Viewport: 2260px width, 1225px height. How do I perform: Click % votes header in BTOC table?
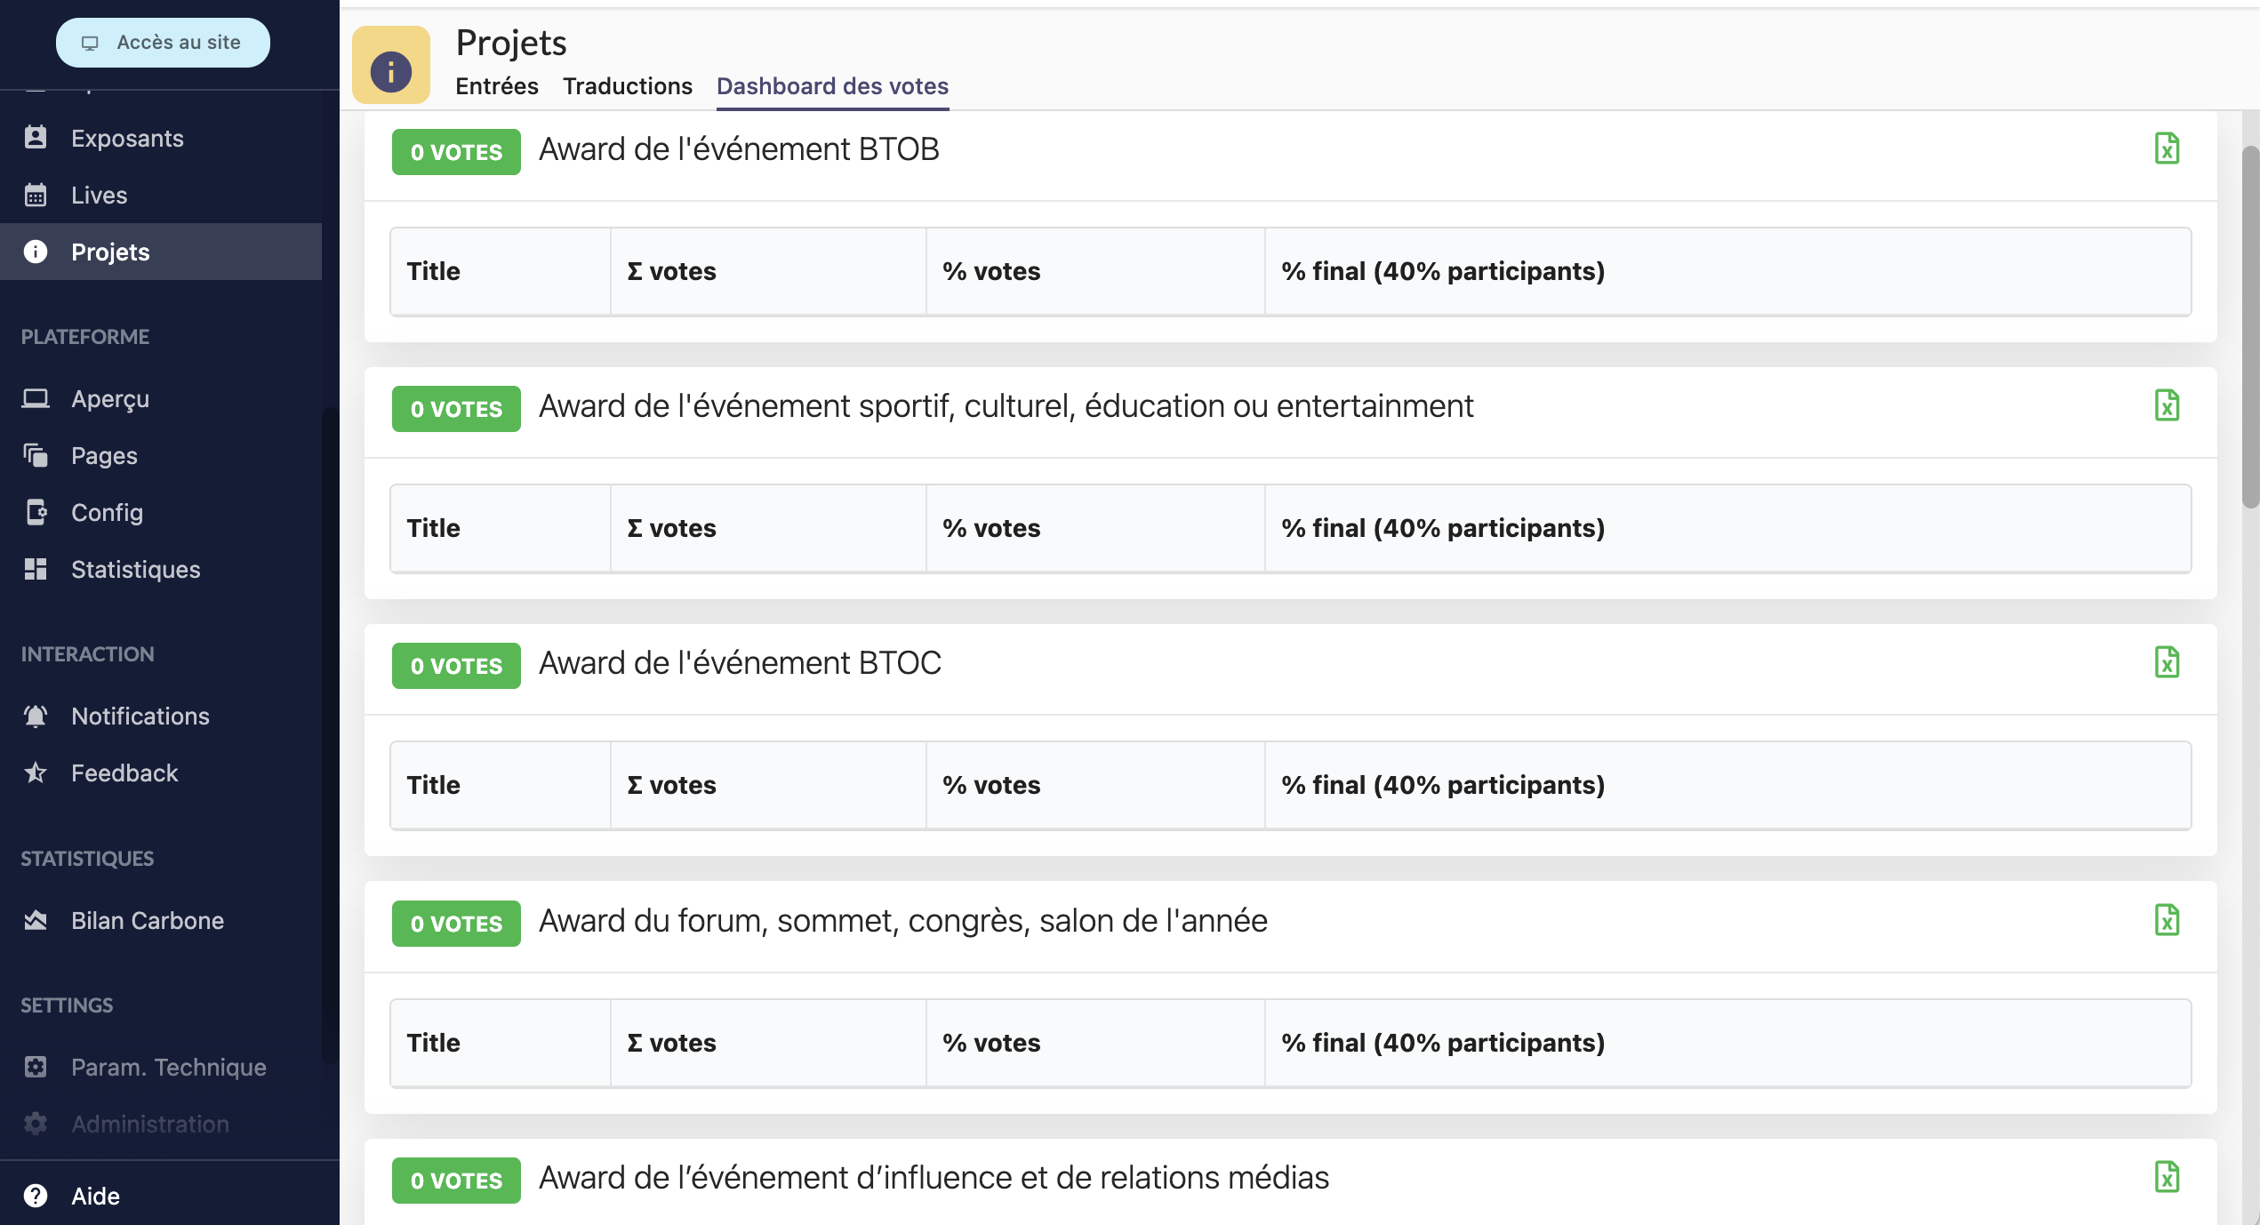tap(1095, 785)
